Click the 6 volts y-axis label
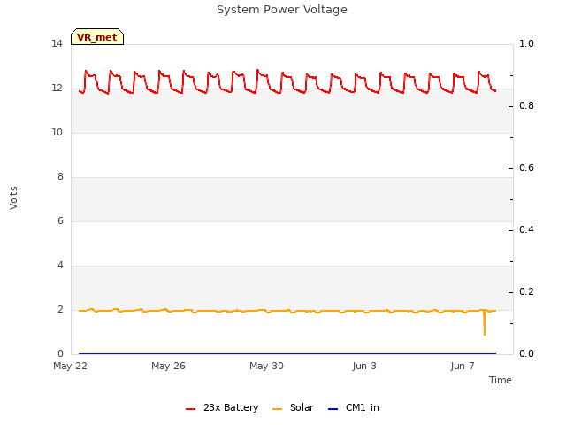The height and width of the screenshot is (425, 566). click(60, 220)
